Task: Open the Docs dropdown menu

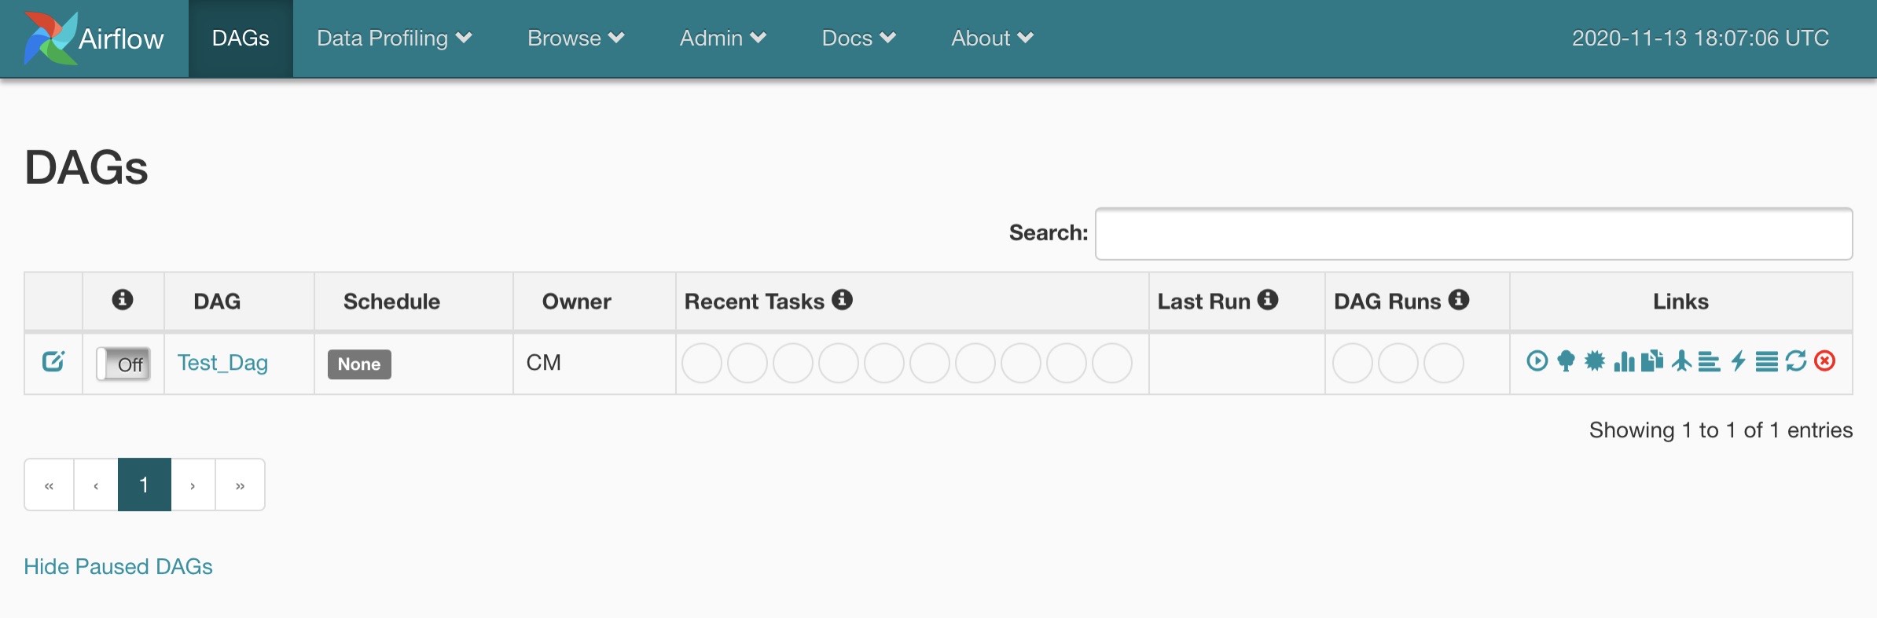Action: [859, 38]
